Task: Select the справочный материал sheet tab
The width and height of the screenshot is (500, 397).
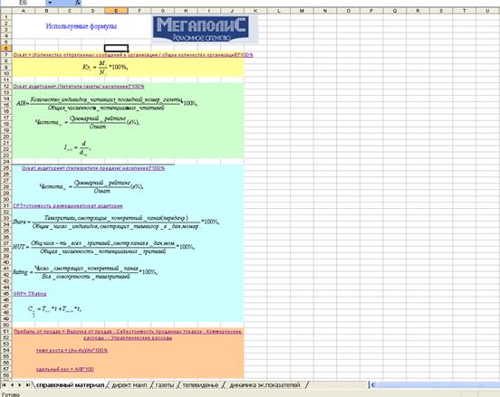Action: coord(70,385)
